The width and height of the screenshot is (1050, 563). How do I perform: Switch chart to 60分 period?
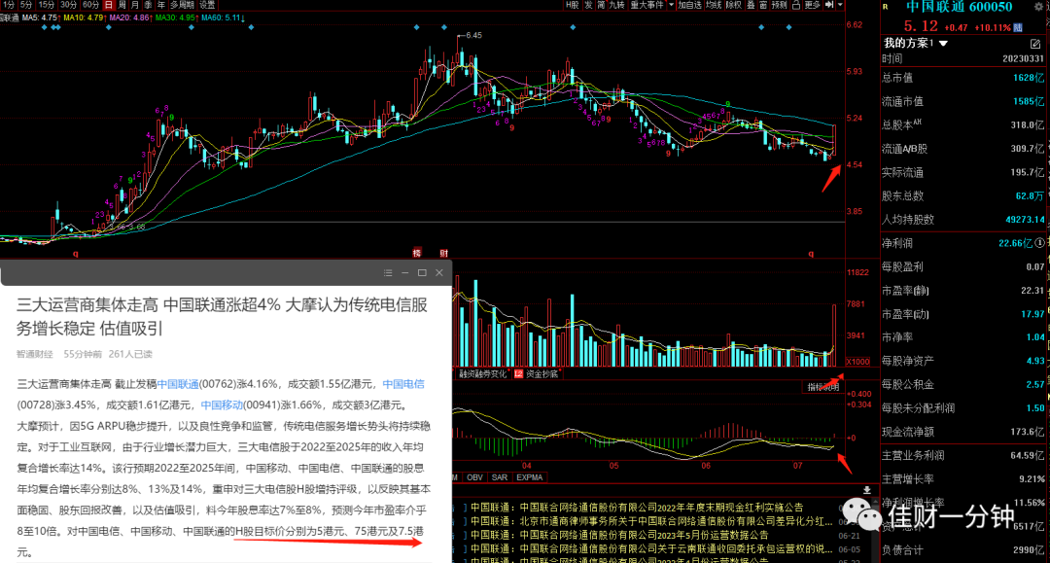[90, 5]
